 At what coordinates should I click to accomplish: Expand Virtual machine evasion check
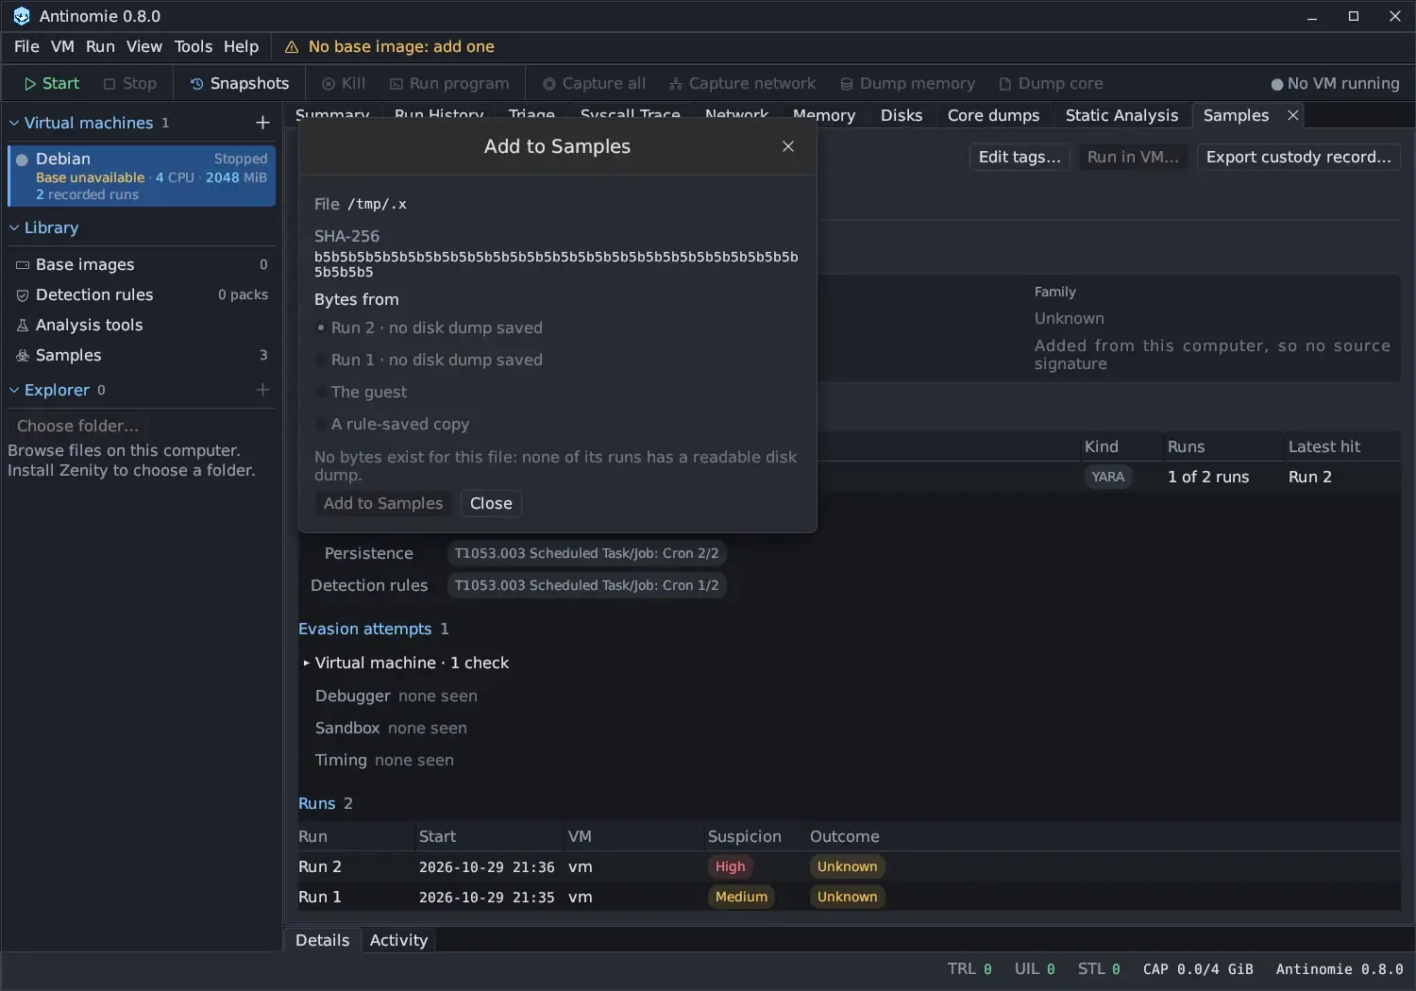(306, 663)
